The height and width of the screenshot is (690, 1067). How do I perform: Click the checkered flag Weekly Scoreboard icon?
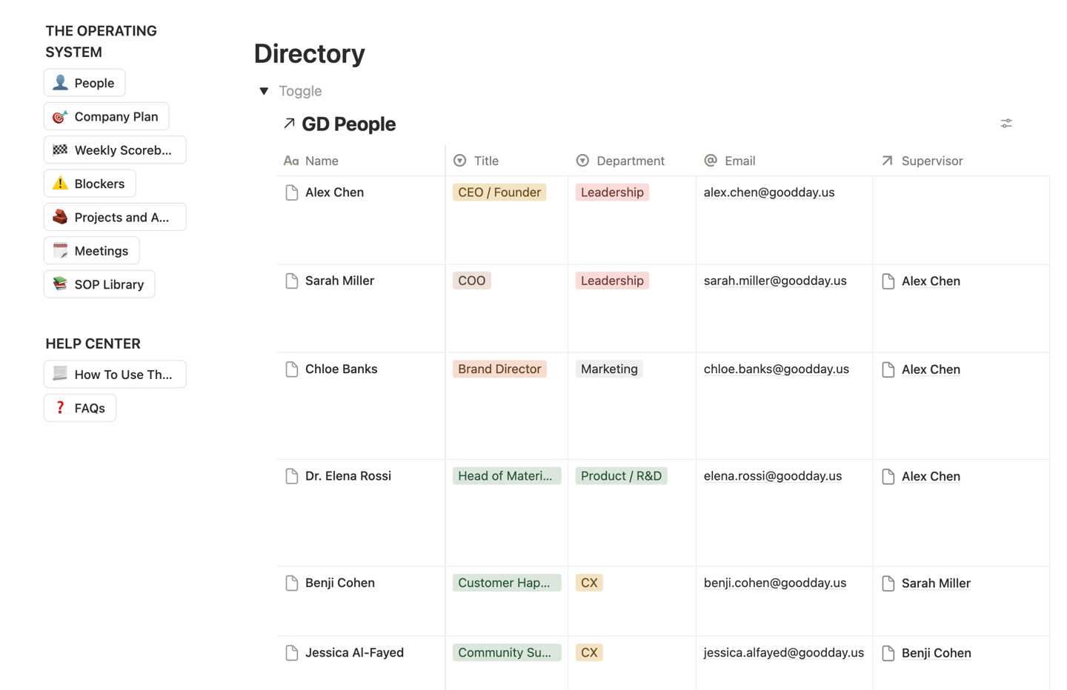point(60,150)
